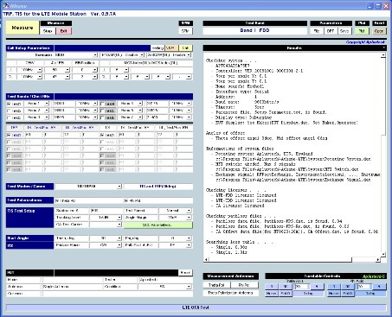The image size is (392, 317).
Task: Click the application icon in the title bar
Action: (6, 5)
